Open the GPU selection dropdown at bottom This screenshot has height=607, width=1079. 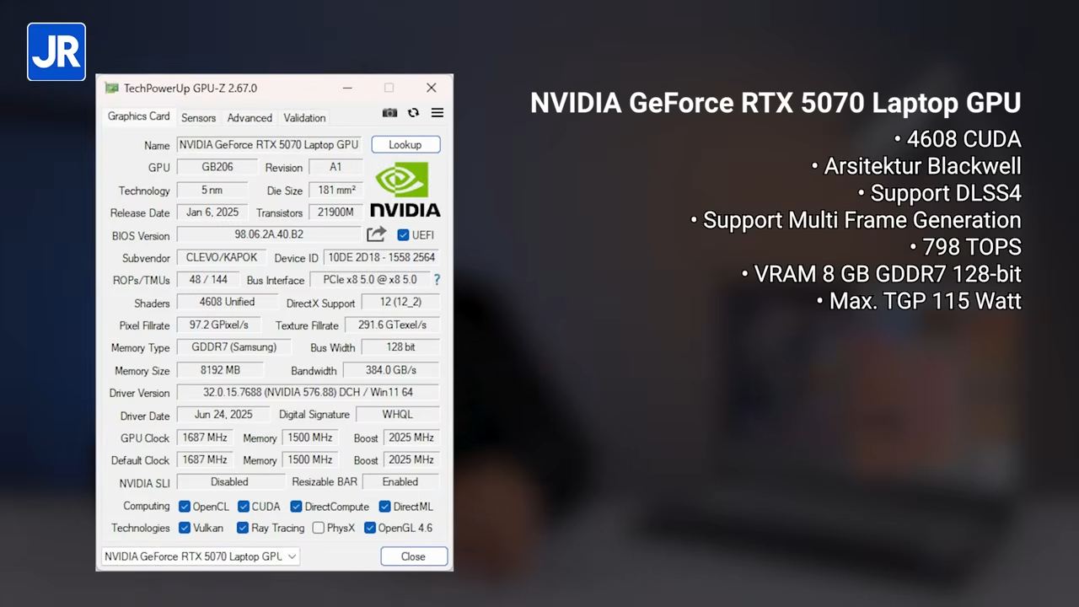pos(200,556)
